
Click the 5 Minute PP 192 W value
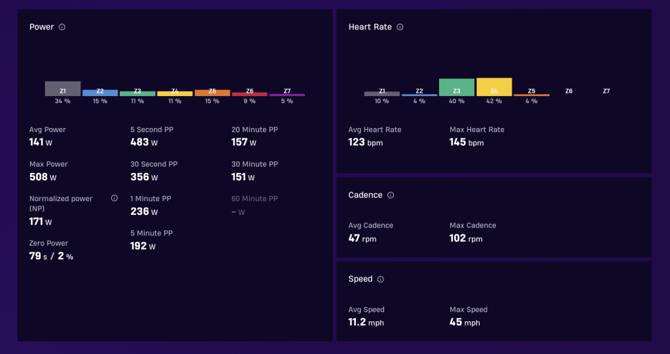pos(143,246)
